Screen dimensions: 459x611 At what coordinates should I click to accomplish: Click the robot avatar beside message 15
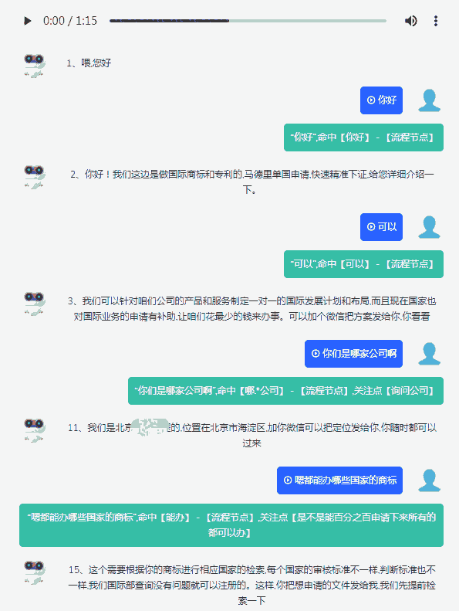coord(35,573)
